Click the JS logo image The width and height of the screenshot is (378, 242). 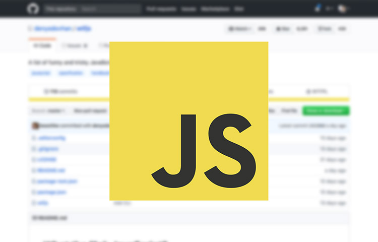coord(188,121)
